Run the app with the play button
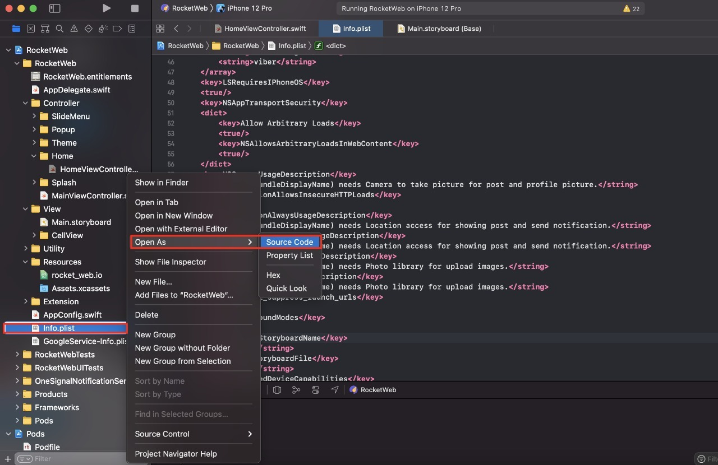Screen dimensions: 718x465 point(107,8)
